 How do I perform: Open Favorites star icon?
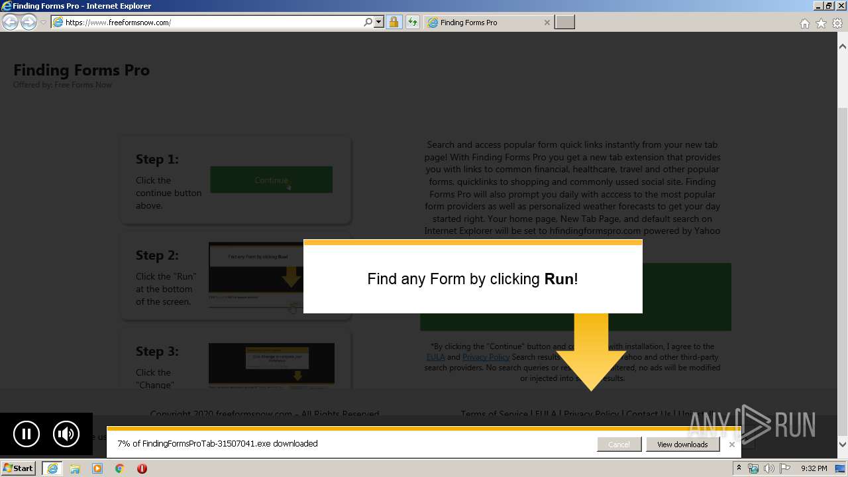pos(821,23)
